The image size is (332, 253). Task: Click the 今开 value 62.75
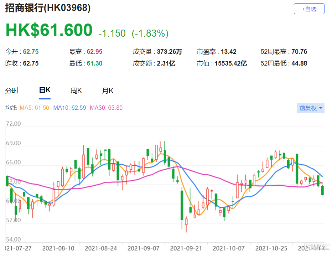point(31,52)
